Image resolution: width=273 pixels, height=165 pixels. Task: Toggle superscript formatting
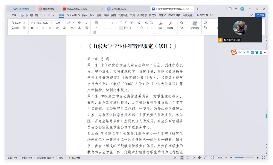[x=57, y=28]
